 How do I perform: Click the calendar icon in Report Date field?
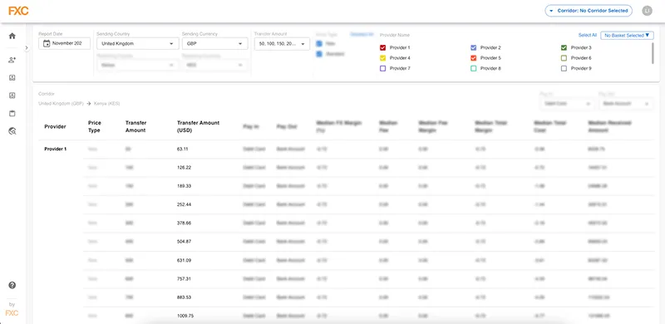(47, 43)
